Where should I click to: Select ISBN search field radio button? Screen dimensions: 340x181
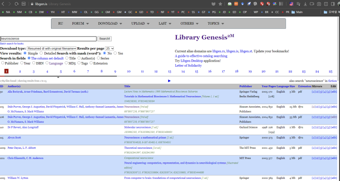(35, 63)
